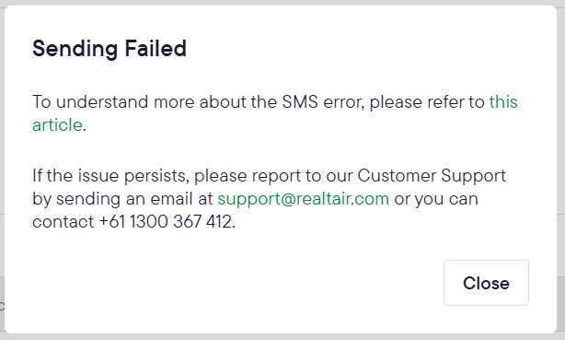The image size is (565, 340).
Task: Dismiss dialog via gray backdrop on right edge
Action: tap(561, 170)
